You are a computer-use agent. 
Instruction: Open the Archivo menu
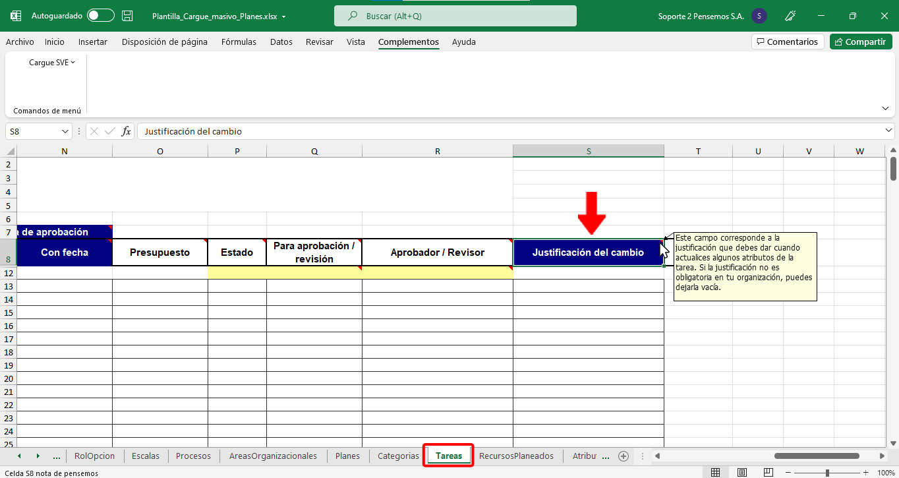(x=20, y=42)
